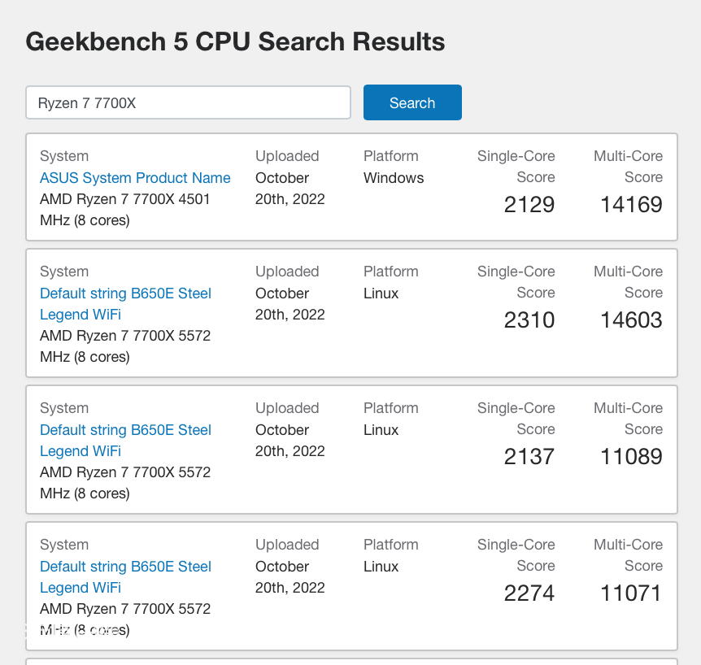Select the multi-core score 14603
The height and width of the screenshot is (665, 701).
pyautogui.click(x=631, y=320)
